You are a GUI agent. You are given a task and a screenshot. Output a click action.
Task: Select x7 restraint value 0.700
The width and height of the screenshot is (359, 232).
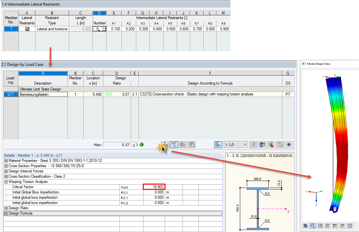[x=197, y=29]
